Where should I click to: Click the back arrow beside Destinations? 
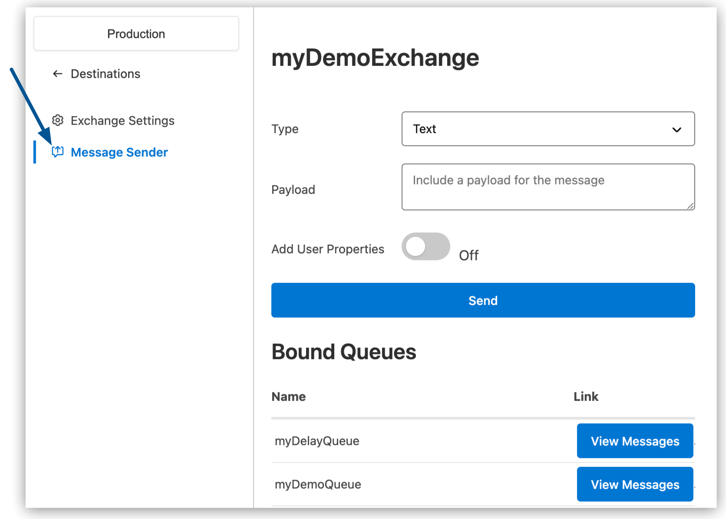click(57, 74)
